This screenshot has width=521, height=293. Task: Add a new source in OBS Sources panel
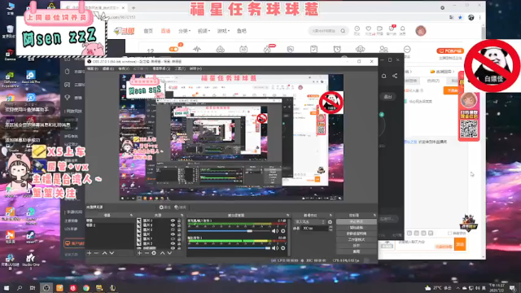139,253
